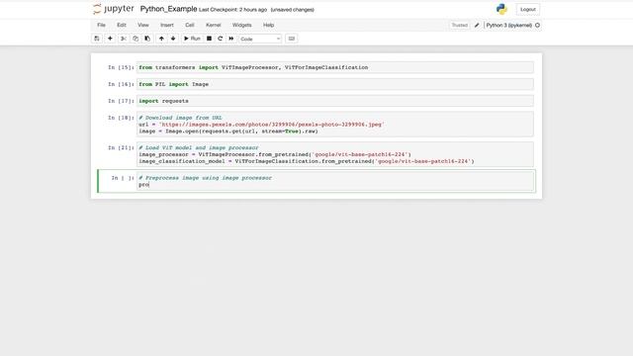
Task: Click the Jupyter logo
Action: (x=114, y=9)
